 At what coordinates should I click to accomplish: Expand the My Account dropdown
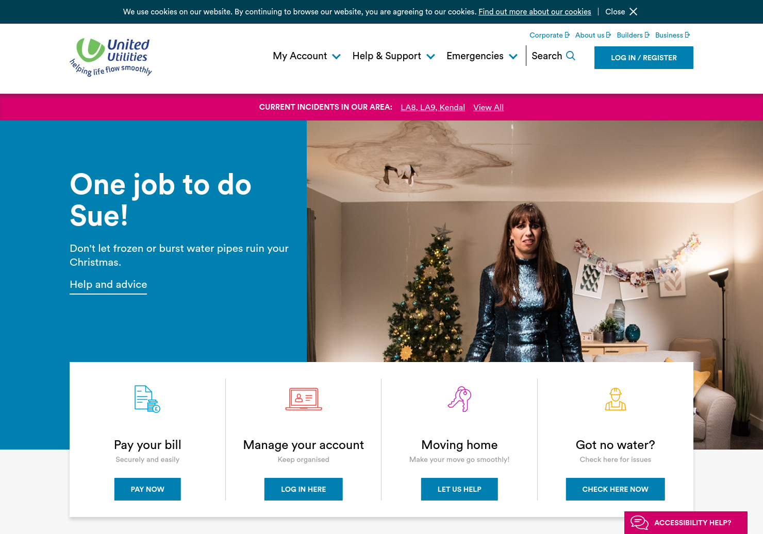pyautogui.click(x=307, y=56)
